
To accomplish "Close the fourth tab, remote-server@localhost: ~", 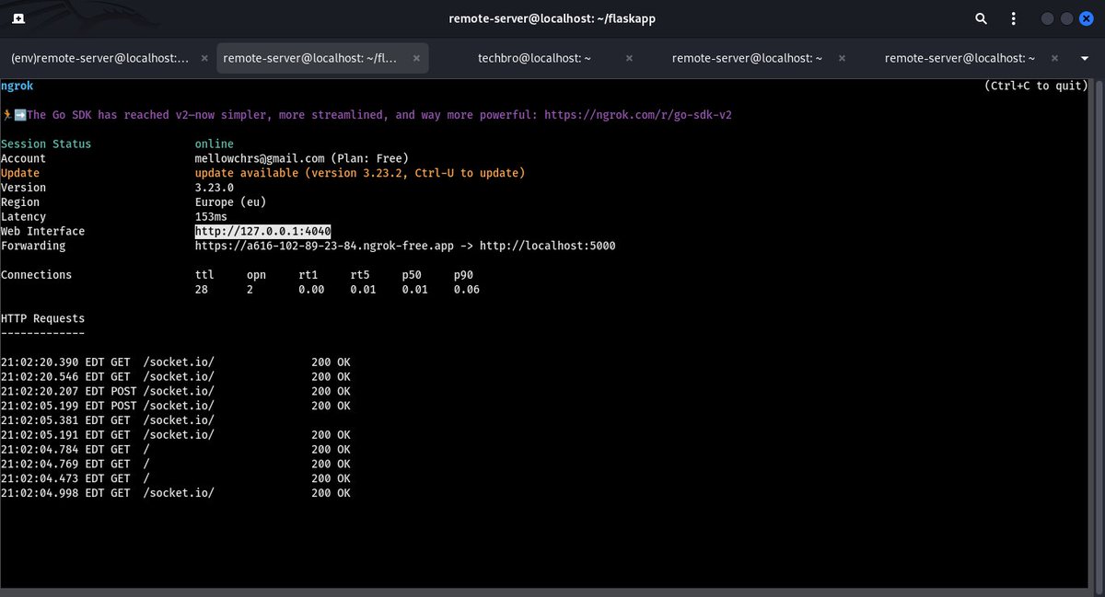I will click(841, 58).
